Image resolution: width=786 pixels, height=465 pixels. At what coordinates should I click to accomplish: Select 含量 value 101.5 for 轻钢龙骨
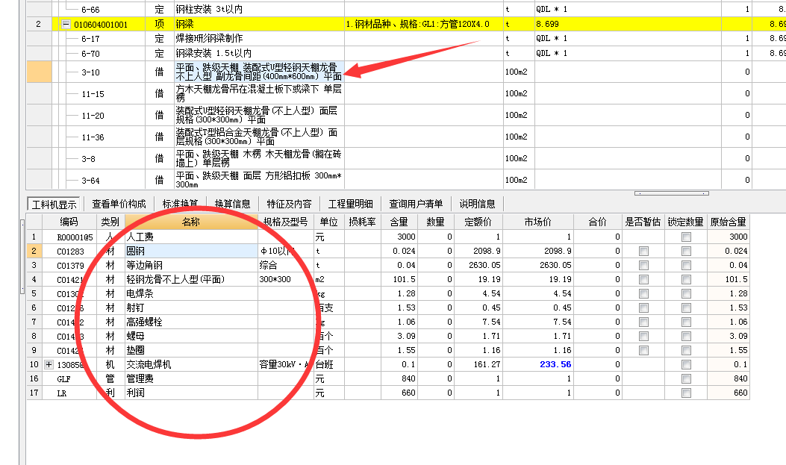[399, 280]
